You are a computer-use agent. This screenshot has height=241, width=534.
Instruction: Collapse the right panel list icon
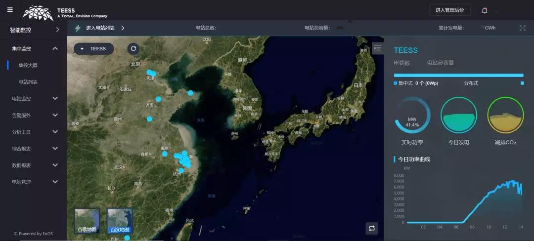[x=377, y=48]
